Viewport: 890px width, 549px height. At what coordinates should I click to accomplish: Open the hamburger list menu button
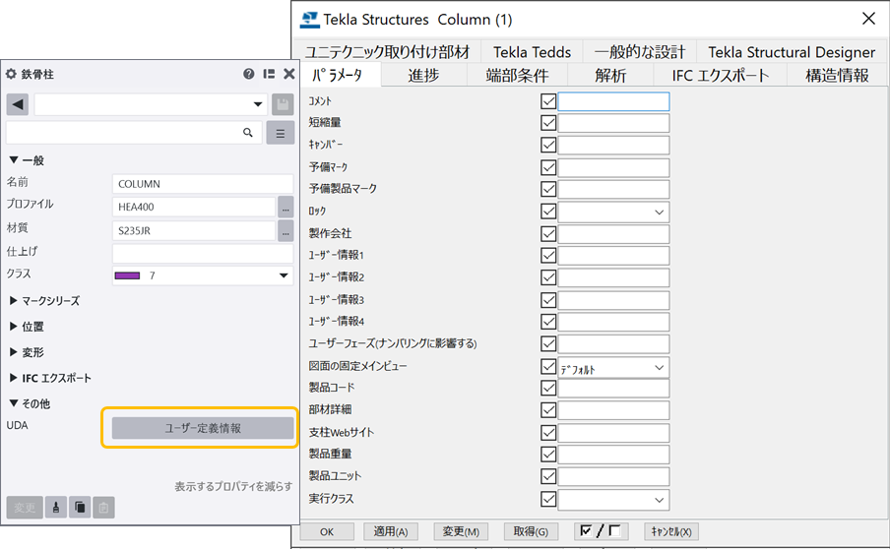click(x=281, y=133)
